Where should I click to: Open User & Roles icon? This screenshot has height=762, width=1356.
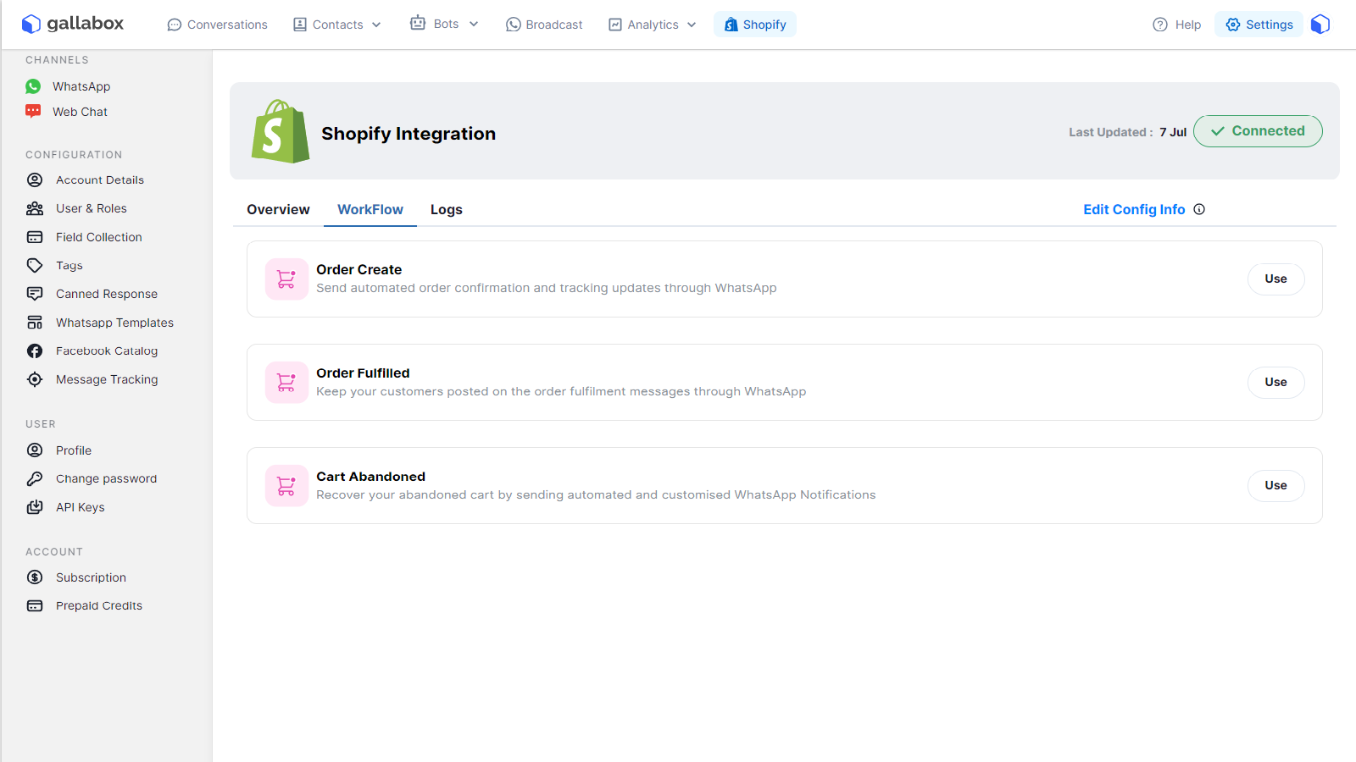click(x=35, y=208)
